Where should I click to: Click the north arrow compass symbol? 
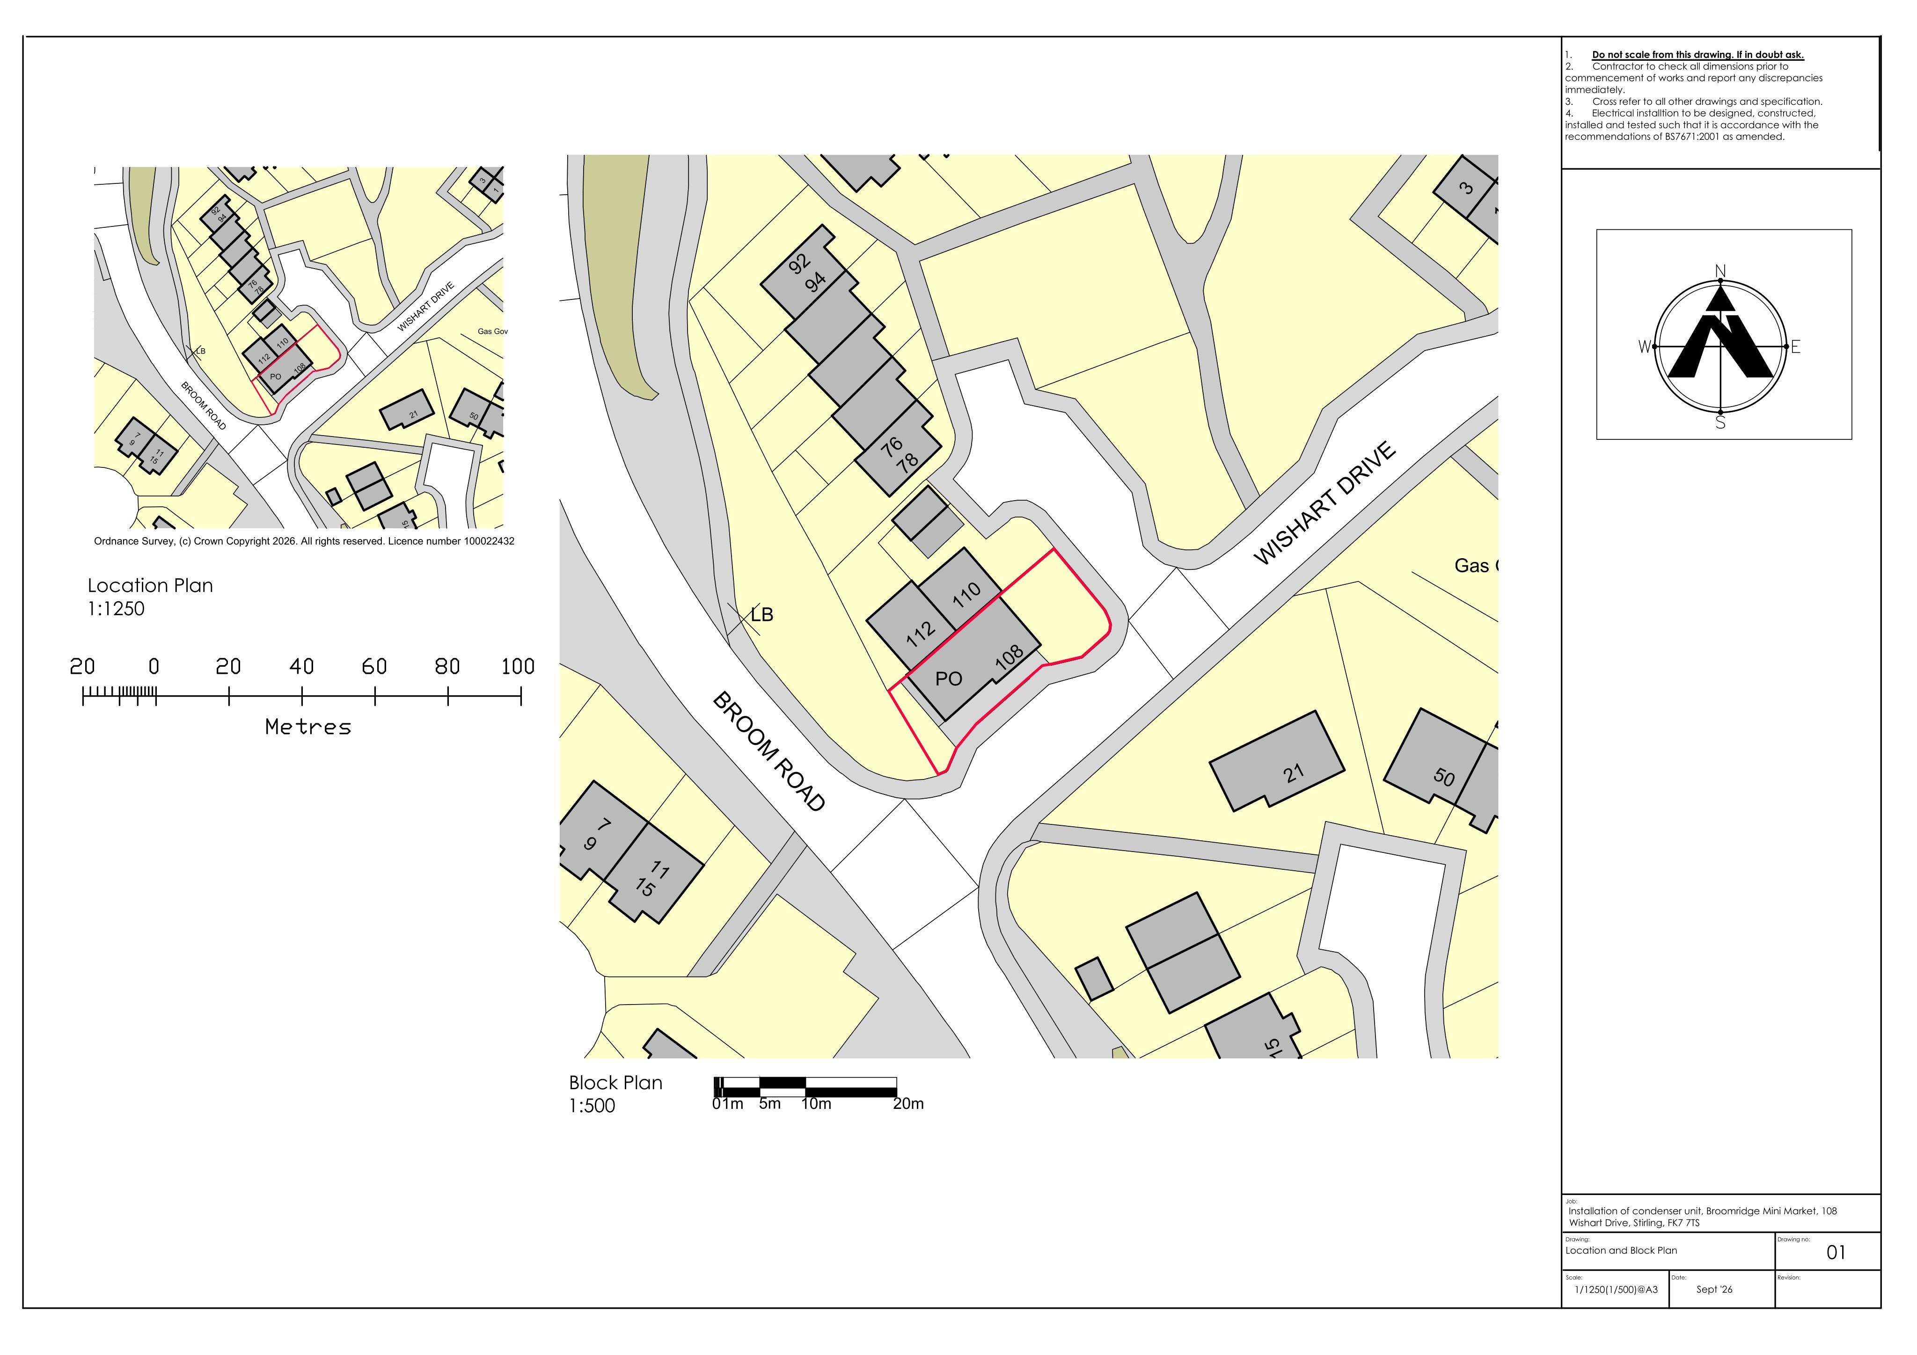click(1720, 347)
